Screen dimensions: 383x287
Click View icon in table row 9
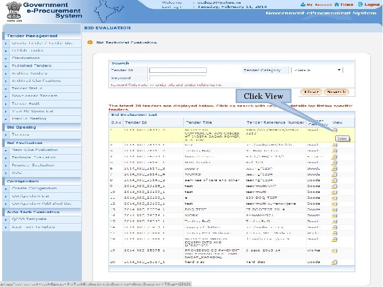click(x=335, y=186)
